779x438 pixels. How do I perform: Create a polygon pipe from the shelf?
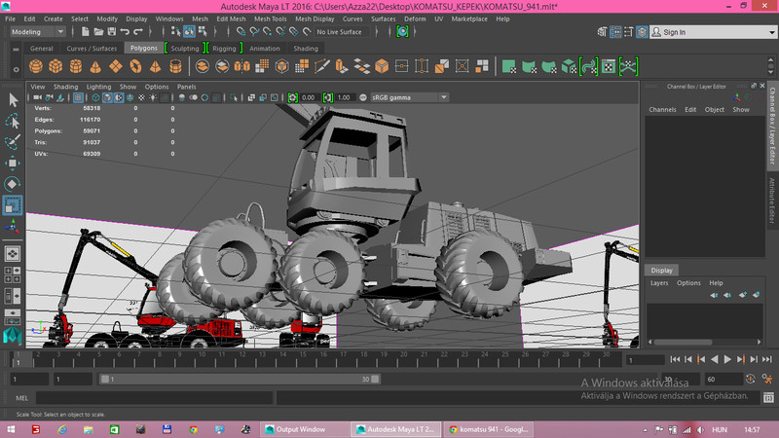pyautogui.click(x=175, y=66)
